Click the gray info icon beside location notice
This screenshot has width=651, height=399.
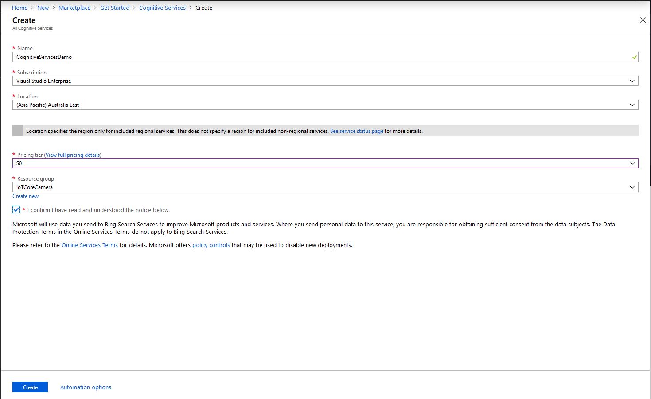click(17, 131)
